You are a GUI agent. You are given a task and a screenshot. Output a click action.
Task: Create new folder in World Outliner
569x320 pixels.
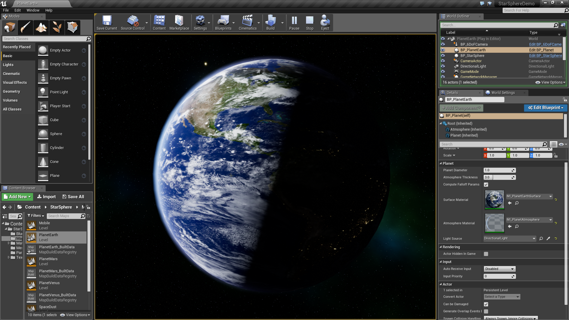point(563,25)
